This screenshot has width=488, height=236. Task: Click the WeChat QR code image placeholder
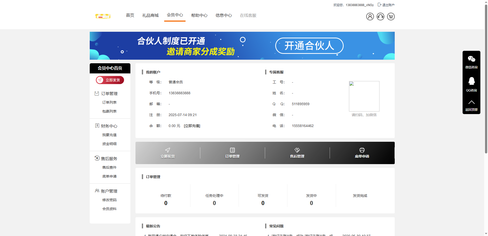(364, 96)
